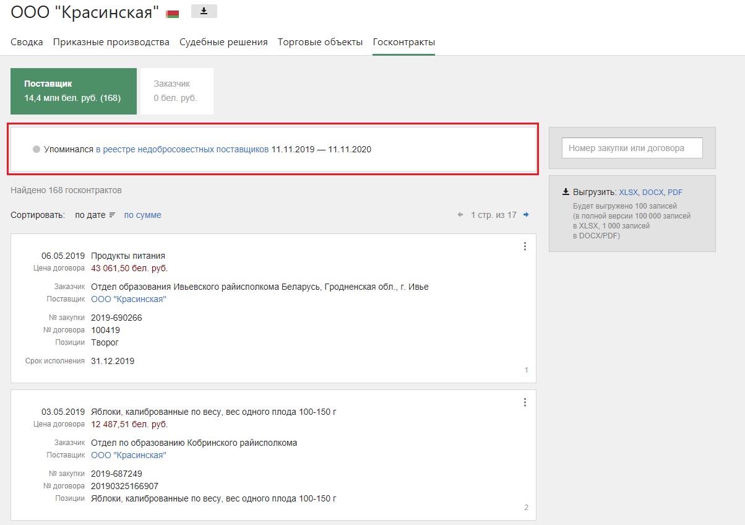The width and height of the screenshot is (745, 525).
Task: Click the customer Отдел по образованию Кобринского райисполкома
Action: click(194, 443)
